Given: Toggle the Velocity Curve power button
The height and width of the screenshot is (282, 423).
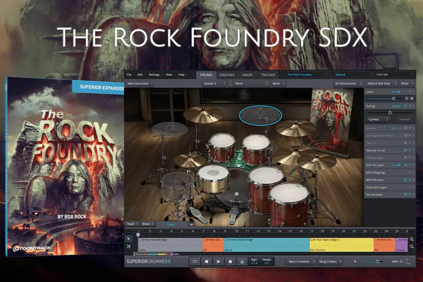Looking at the screenshot, I should [406, 150].
